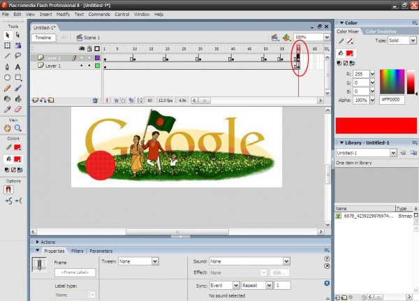This screenshot has width=419, height=301.
Task: Open the Alpha value dropdown arrow
Action: click(372, 101)
